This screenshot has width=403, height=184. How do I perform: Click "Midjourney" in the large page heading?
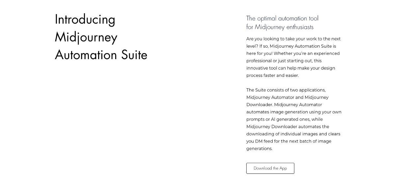[86, 37]
